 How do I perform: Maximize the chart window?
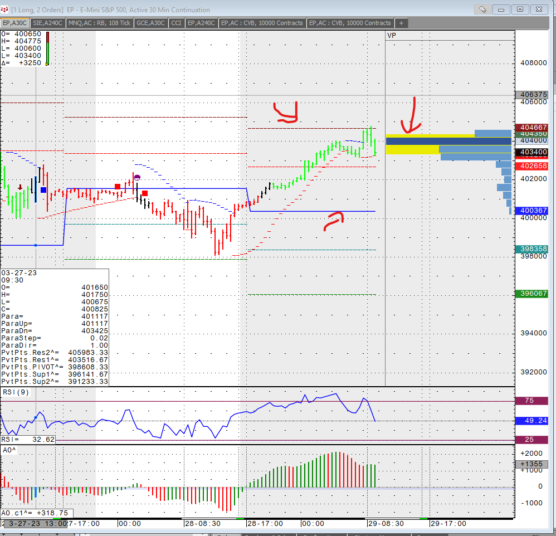pyautogui.click(x=520, y=9)
